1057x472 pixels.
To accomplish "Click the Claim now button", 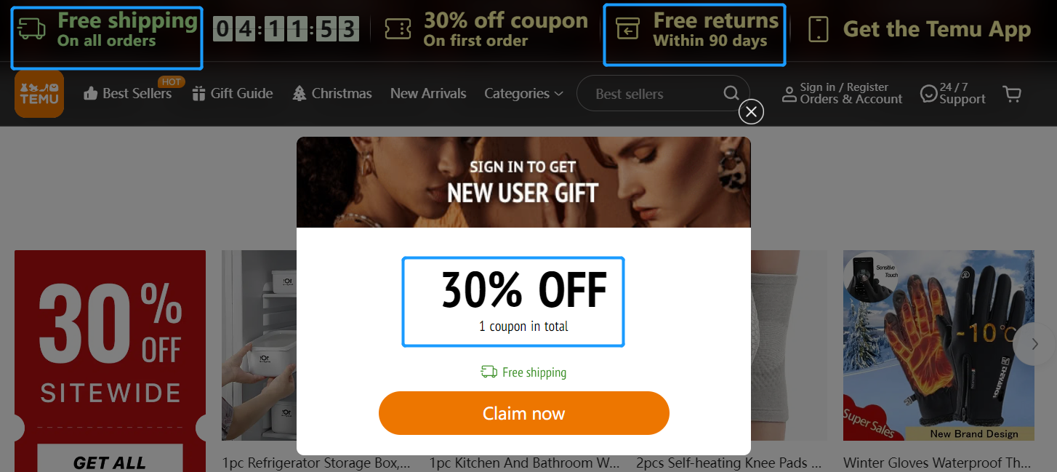I will click(523, 413).
